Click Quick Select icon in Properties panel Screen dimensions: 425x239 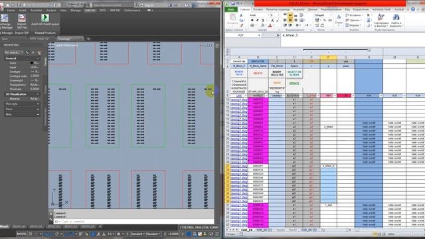39,52
